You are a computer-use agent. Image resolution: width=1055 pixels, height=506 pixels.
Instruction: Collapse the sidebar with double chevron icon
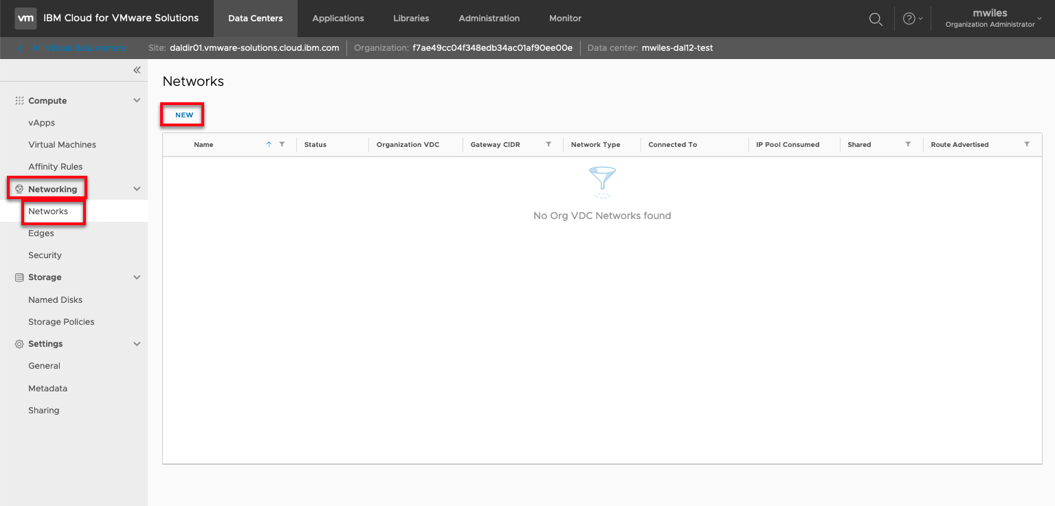tap(137, 70)
